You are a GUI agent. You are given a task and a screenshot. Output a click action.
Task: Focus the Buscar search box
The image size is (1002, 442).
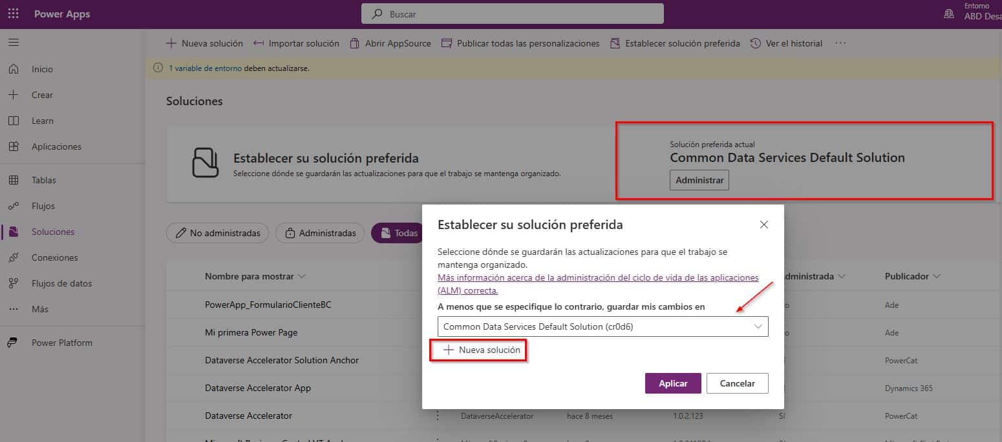(x=513, y=14)
